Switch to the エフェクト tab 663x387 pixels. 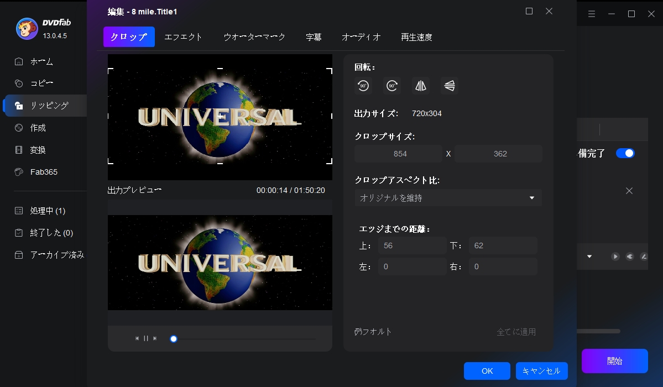tap(183, 37)
